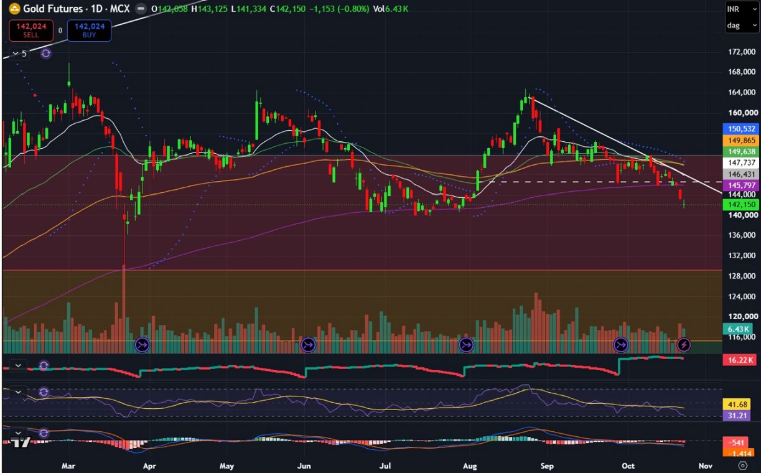
Task: Click the gray 146,431 price label
Action: pos(740,174)
